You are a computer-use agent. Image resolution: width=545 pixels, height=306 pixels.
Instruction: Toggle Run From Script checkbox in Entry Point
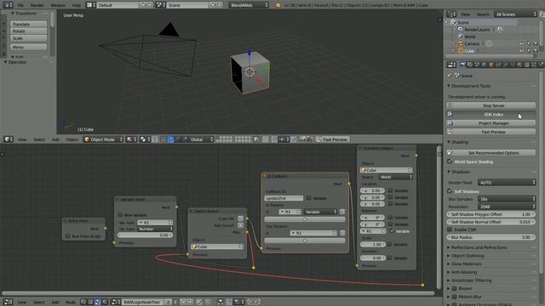pos(68,236)
